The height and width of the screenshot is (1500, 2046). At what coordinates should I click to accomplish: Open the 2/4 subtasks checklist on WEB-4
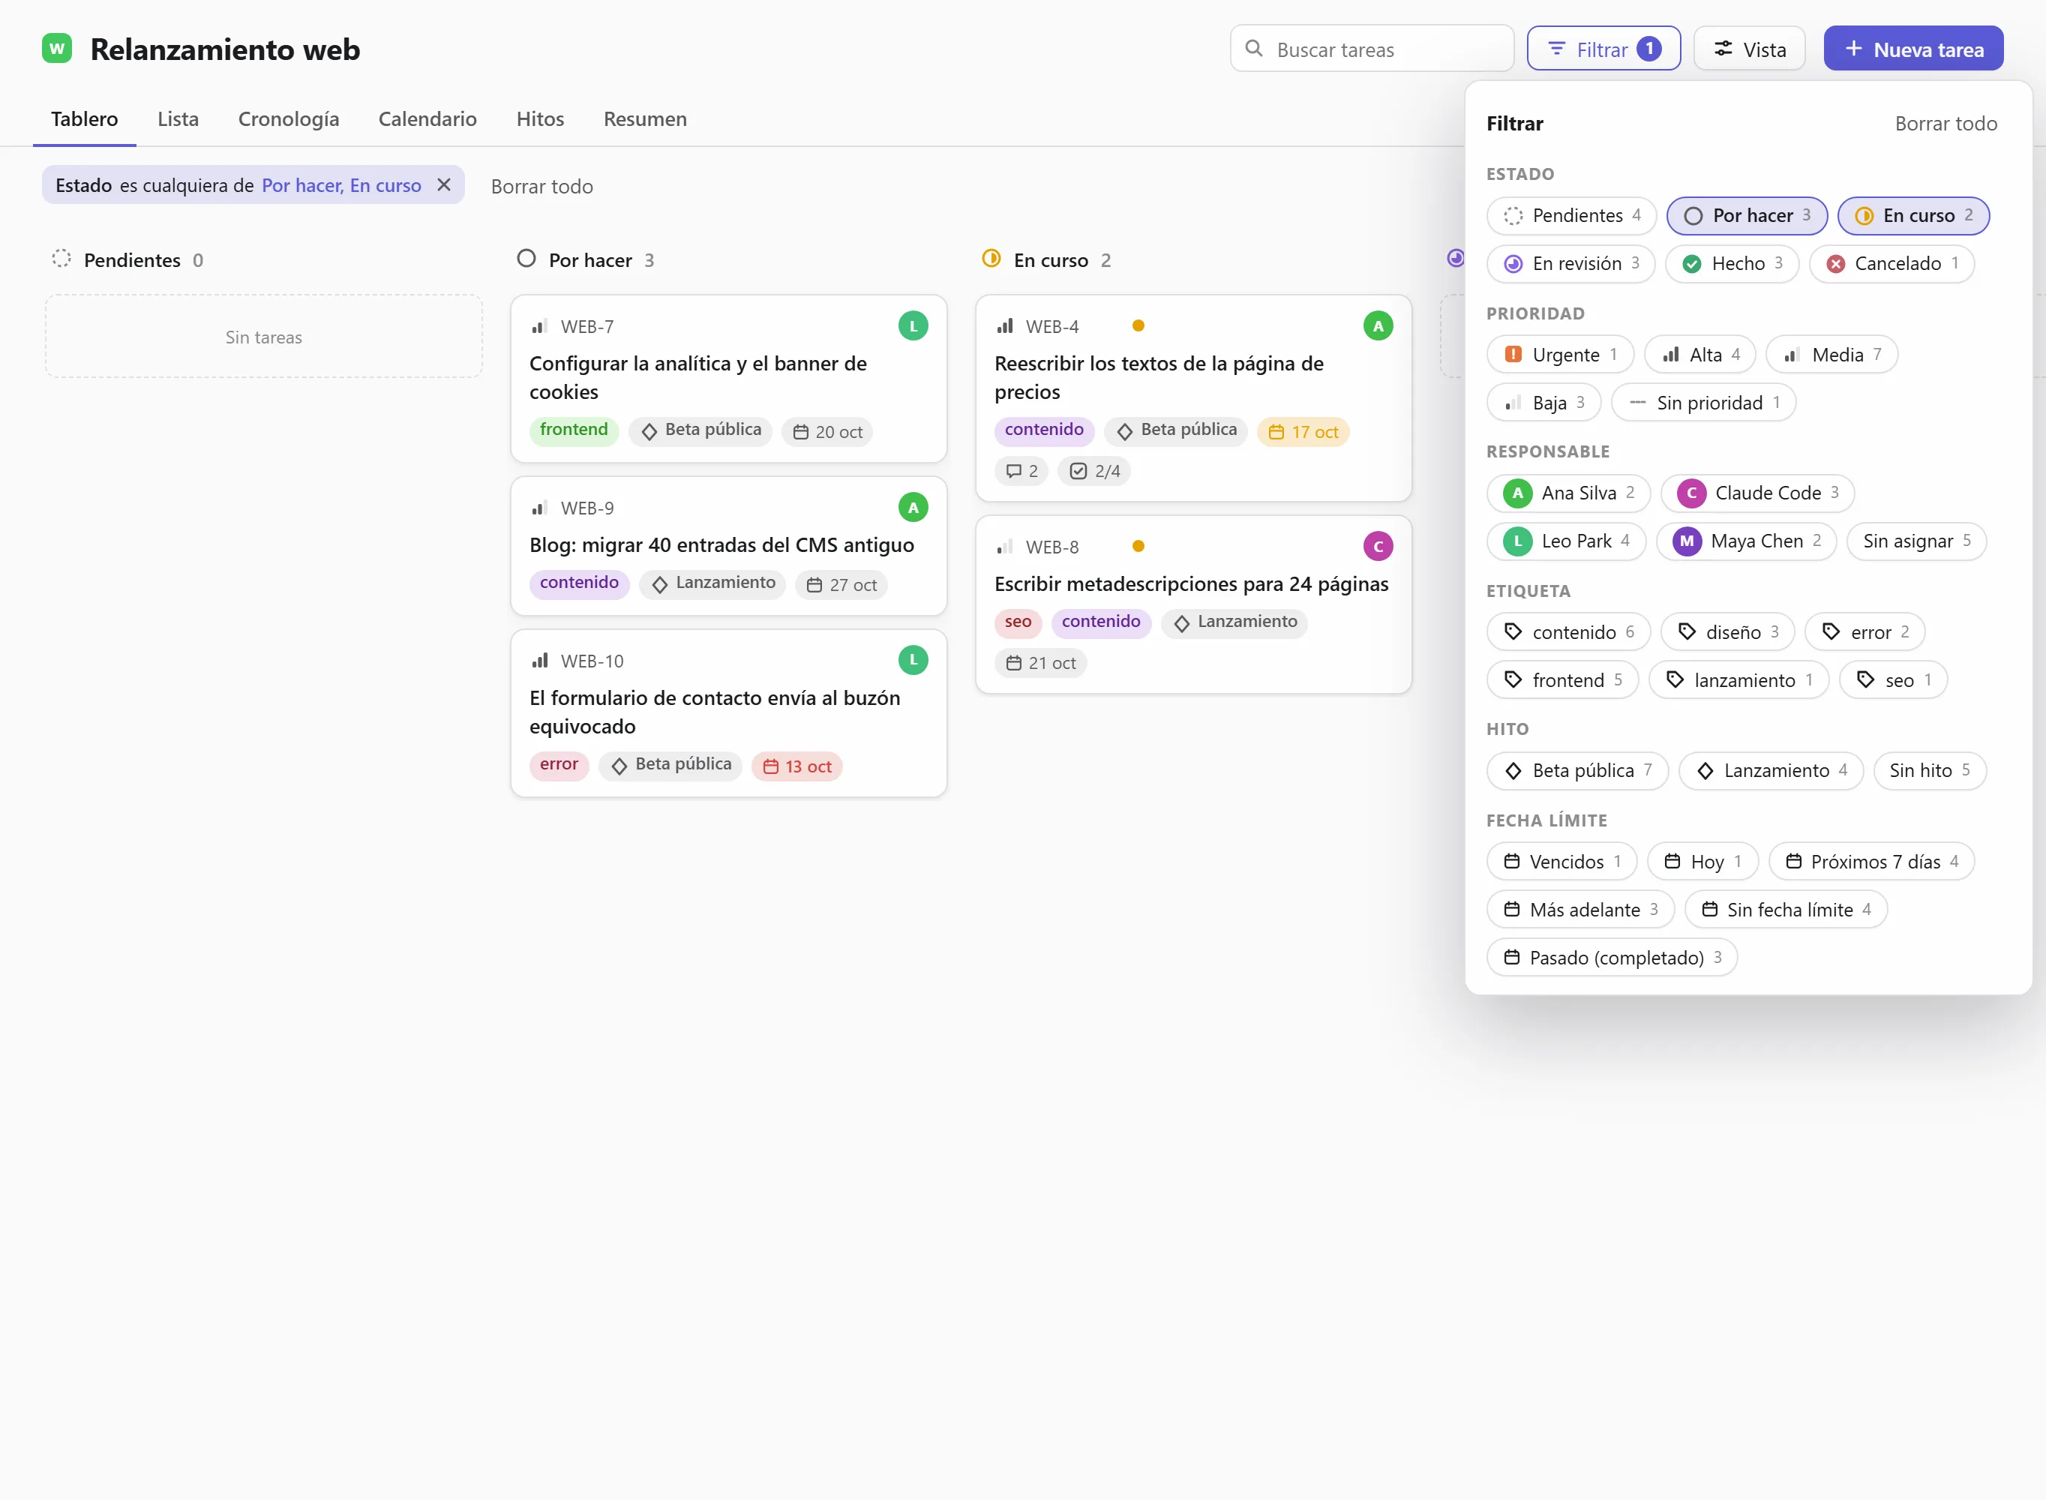point(1093,471)
